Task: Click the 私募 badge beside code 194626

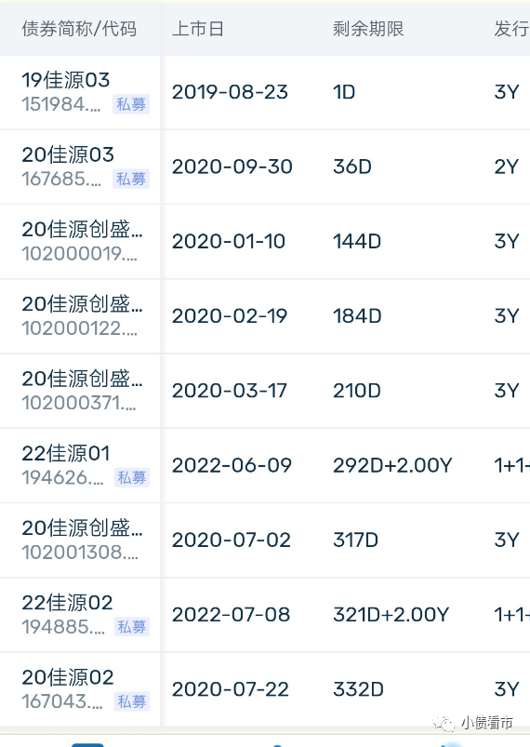Action: [132, 477]
